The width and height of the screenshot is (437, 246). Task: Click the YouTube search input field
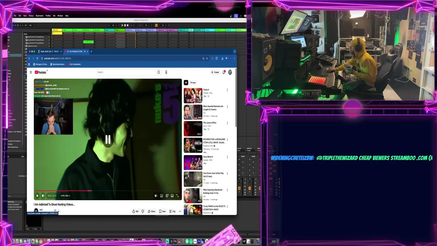tap(126, 72)
